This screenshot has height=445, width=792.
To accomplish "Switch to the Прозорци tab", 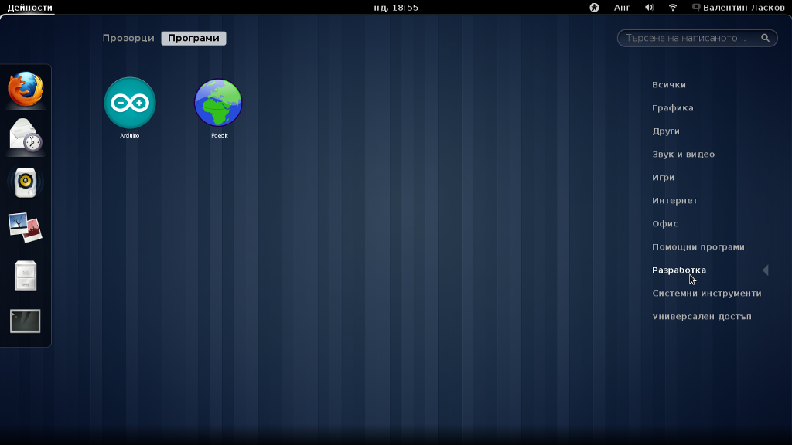I will (x=128, y=38).
